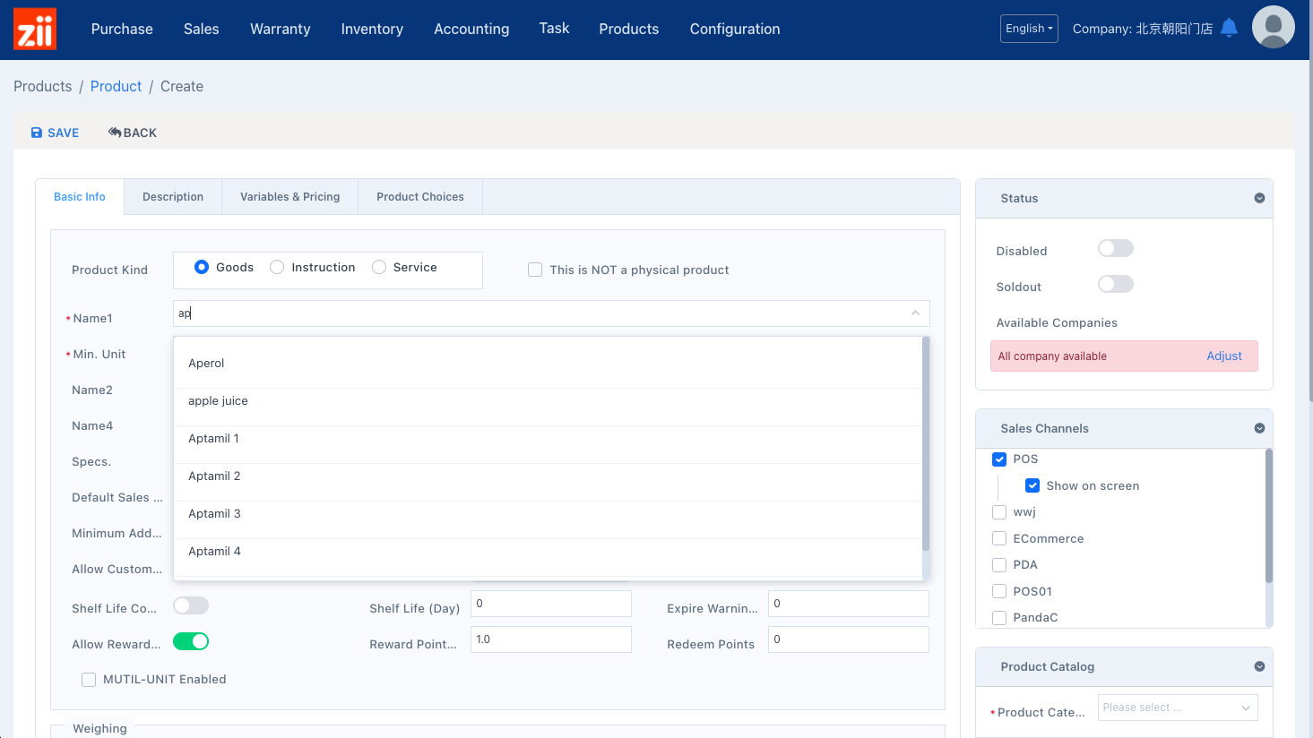Click the Save disk icon
This screenshot has height=738, width=1313.
pos(37,133)
